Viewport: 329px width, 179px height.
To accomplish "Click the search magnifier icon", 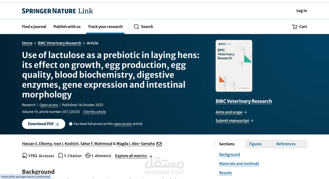I will (x=136, y=27).
